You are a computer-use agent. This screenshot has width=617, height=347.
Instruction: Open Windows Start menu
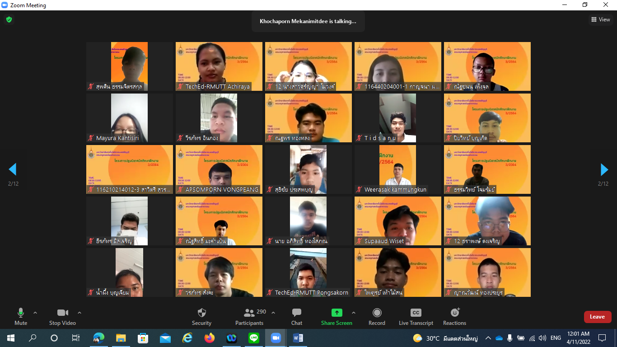pos(10,338)
